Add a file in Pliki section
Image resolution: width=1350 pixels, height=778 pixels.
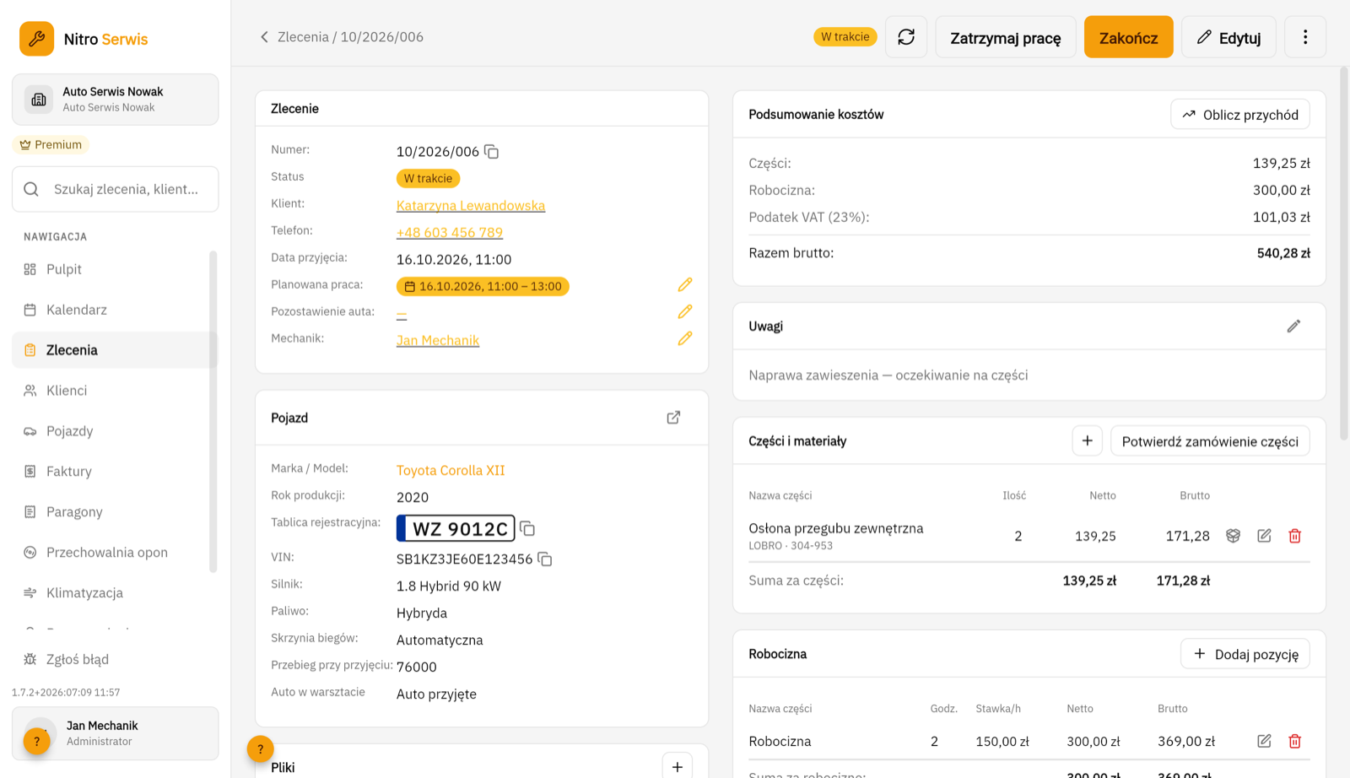[678, 766]
